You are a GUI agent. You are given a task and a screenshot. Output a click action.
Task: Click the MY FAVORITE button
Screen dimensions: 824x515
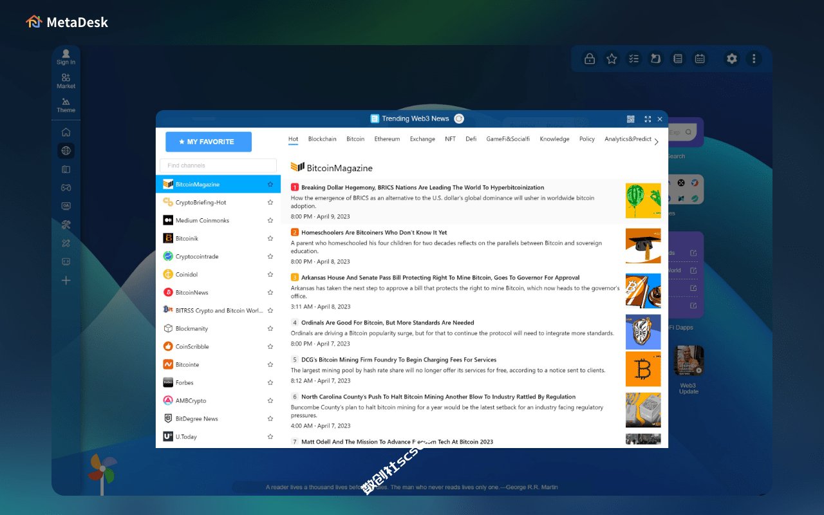[209, 142]
